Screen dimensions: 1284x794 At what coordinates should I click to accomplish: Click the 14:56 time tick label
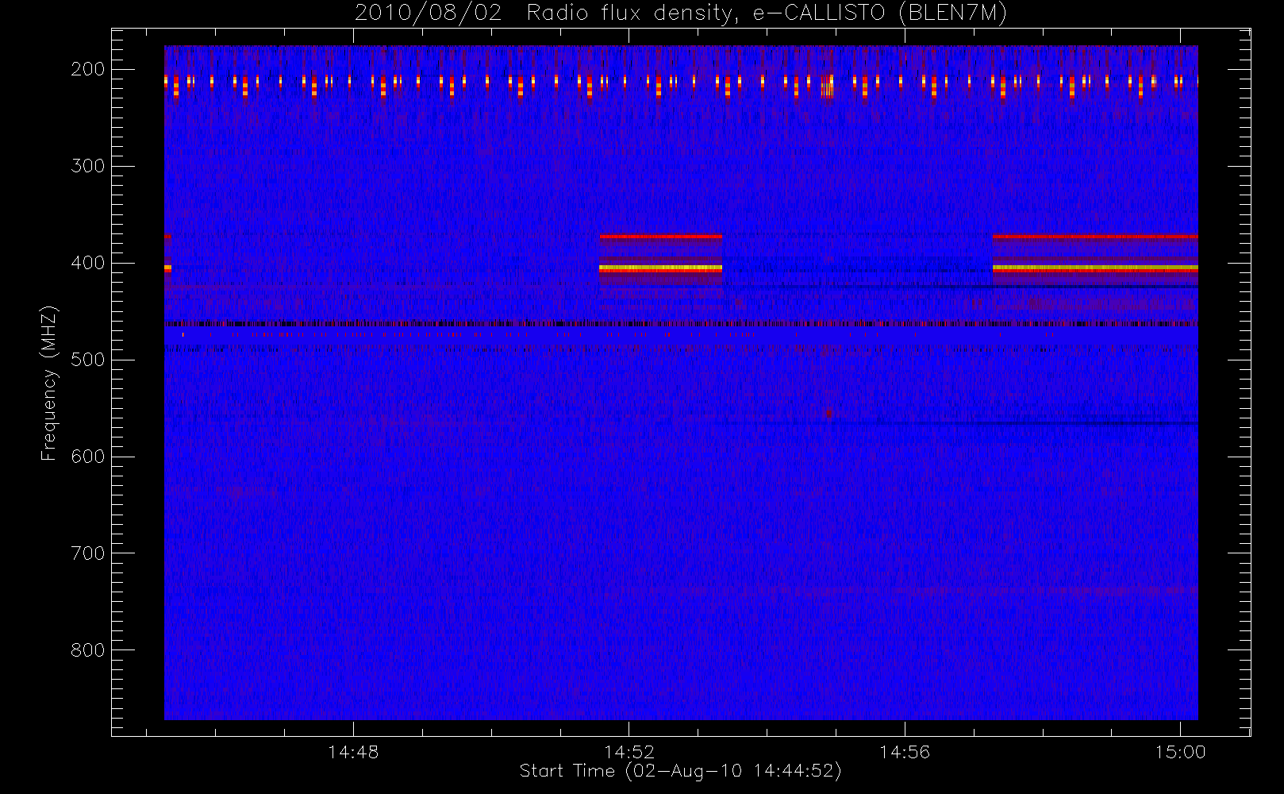[x=905, y=752]
